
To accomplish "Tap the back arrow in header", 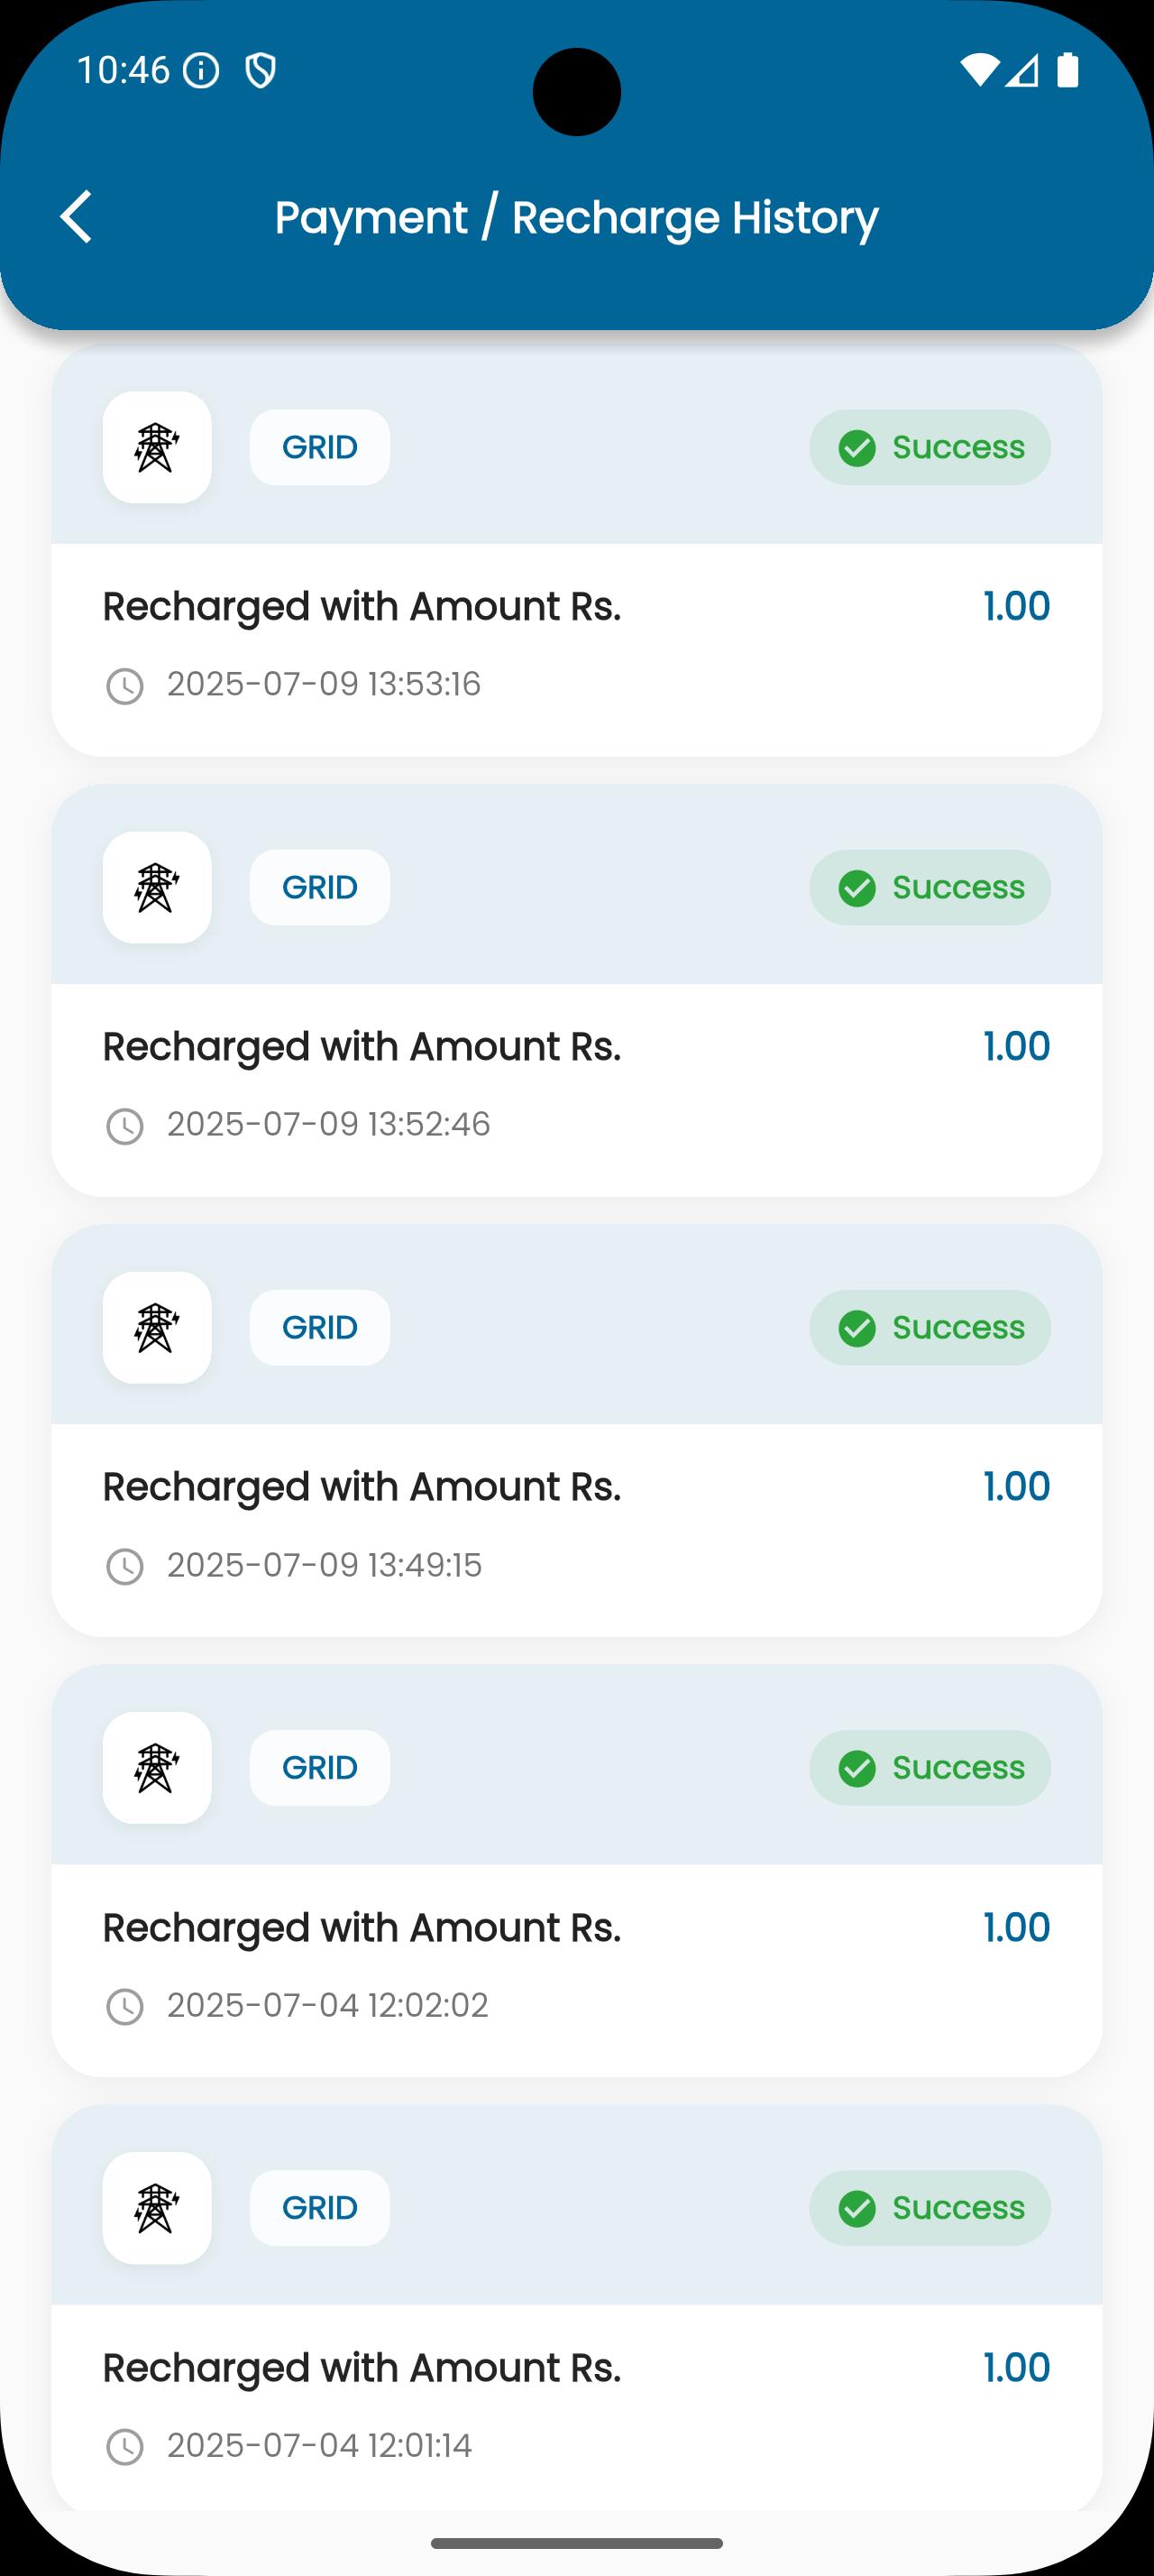I will click(77, 216).
